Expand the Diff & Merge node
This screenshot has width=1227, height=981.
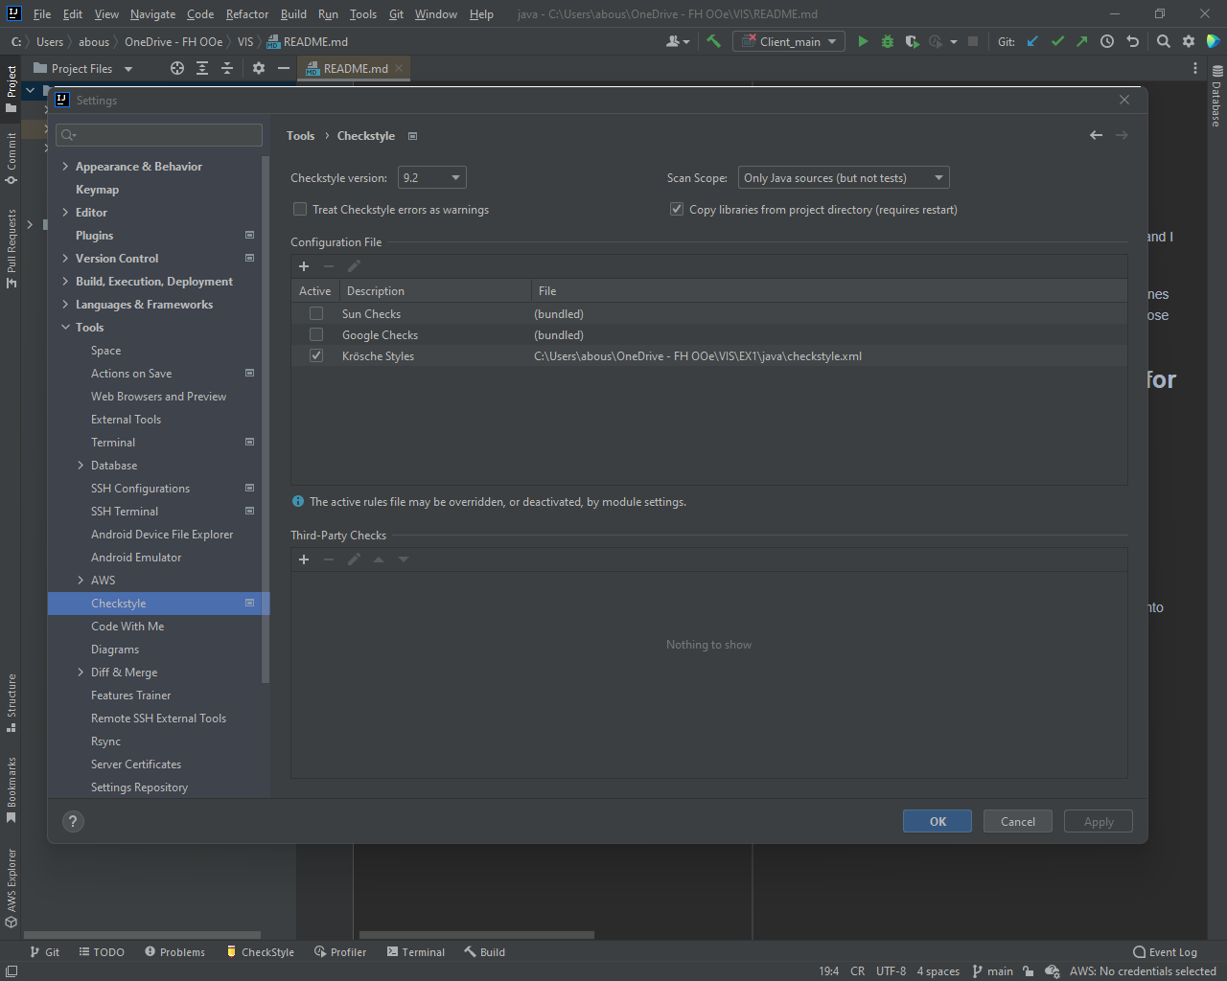click(x=81, y=673)
